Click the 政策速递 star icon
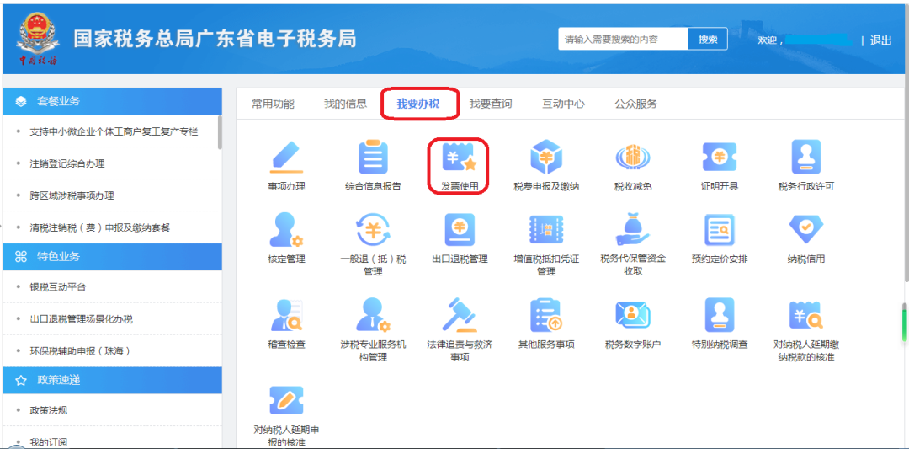This screenshot has width=909, height=449. pyautogui.click(x=21, y=381)
